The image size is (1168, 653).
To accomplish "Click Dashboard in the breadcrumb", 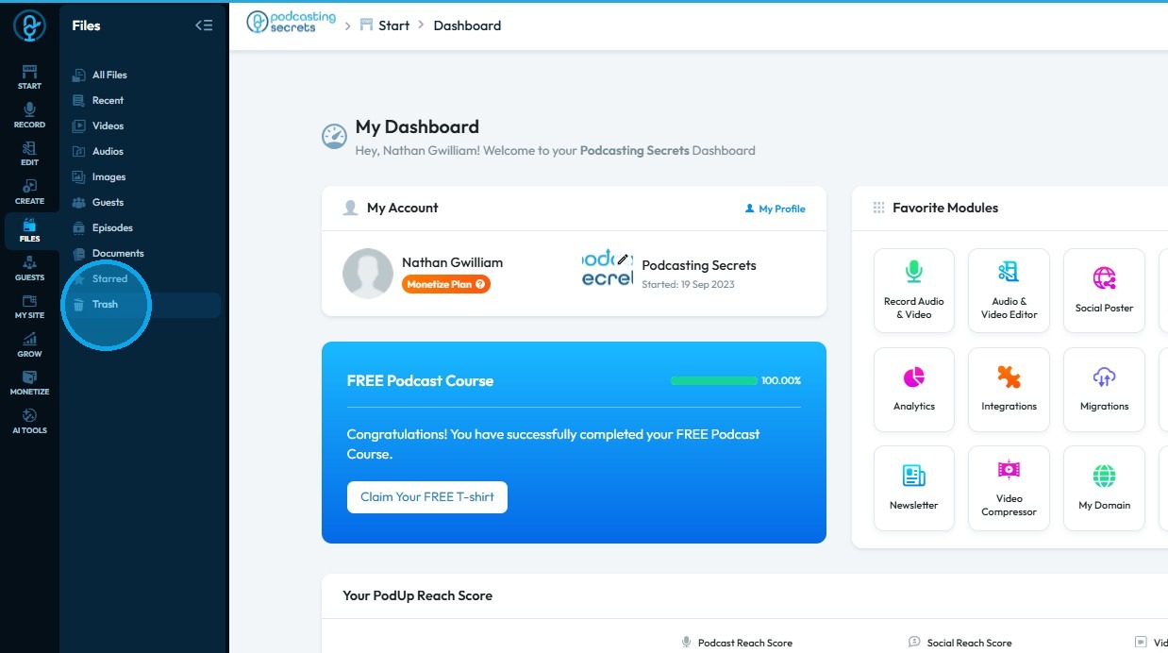I will 467,25.
